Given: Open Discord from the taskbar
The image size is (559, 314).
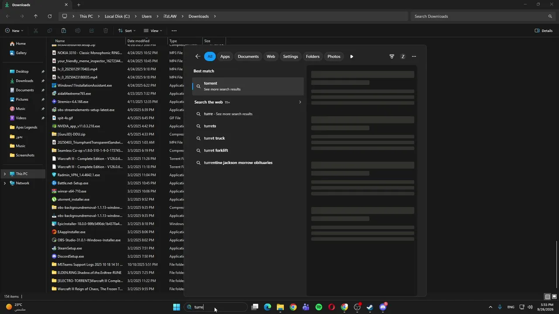Looking at the screenshot, I should pos(383,307).
